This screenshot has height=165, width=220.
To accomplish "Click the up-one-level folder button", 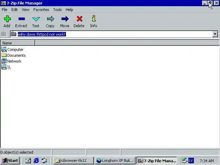I will click(x=4, y=34).
